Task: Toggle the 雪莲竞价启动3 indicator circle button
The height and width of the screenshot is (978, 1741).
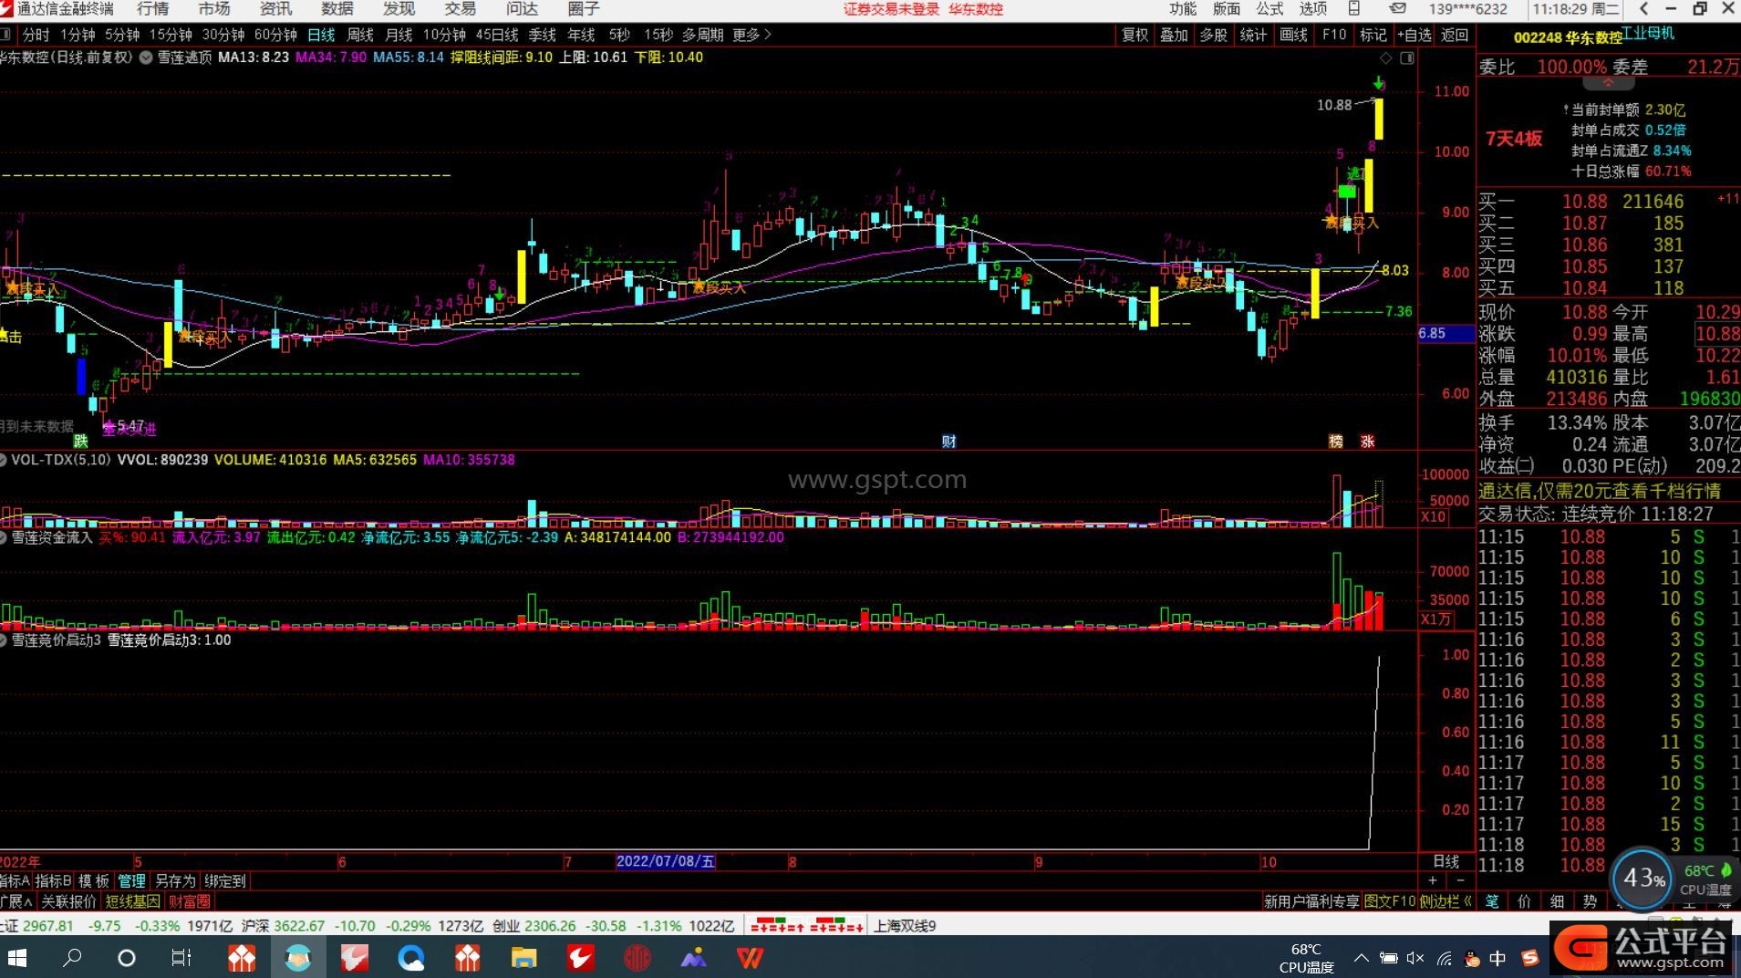Action: (3, 640)
